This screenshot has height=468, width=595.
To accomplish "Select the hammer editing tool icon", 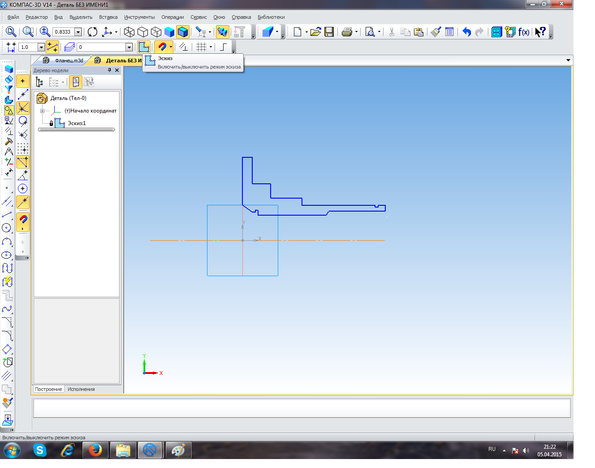I will 9,141.
